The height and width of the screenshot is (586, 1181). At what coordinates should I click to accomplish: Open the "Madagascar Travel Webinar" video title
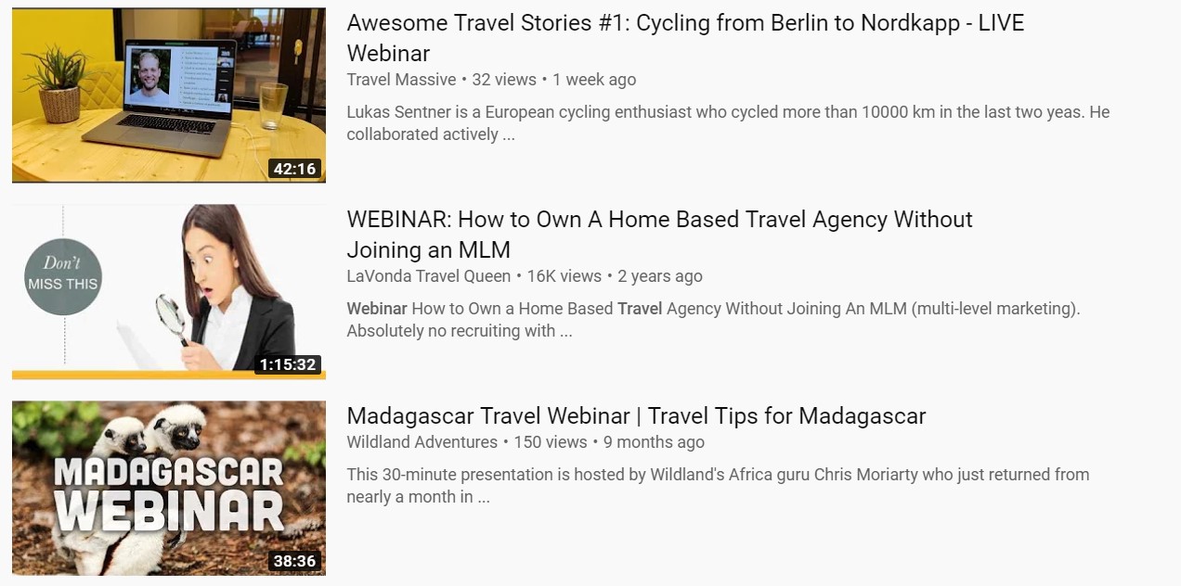coord(635,416)
